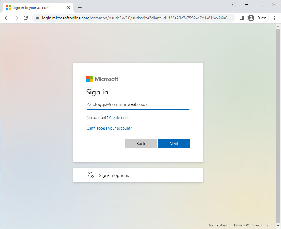Image resolution: width=281 pixels, height=229 pixels.
Task: Click the back navigation arrow icon
Action: click(x=7, y=18)
